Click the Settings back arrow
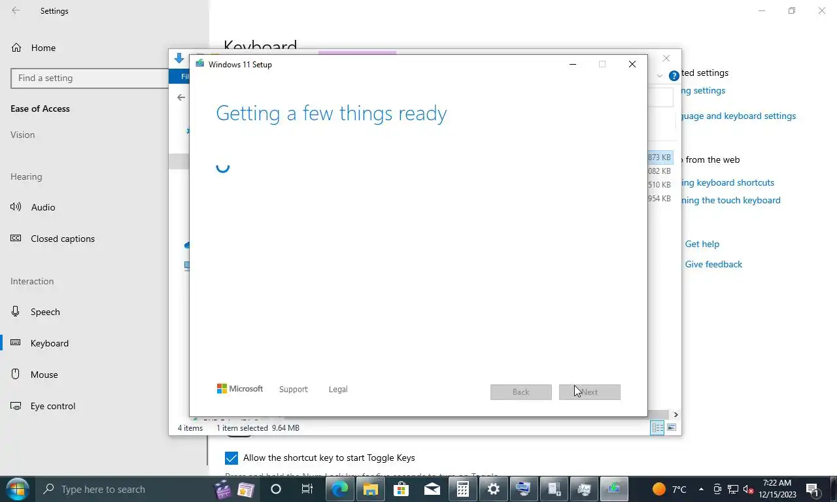 16,10
